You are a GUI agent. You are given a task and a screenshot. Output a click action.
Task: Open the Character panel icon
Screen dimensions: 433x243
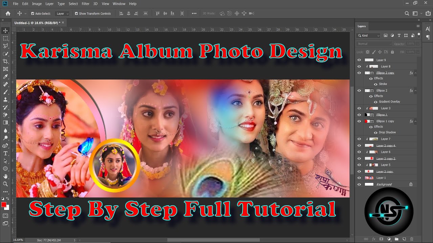428,29
